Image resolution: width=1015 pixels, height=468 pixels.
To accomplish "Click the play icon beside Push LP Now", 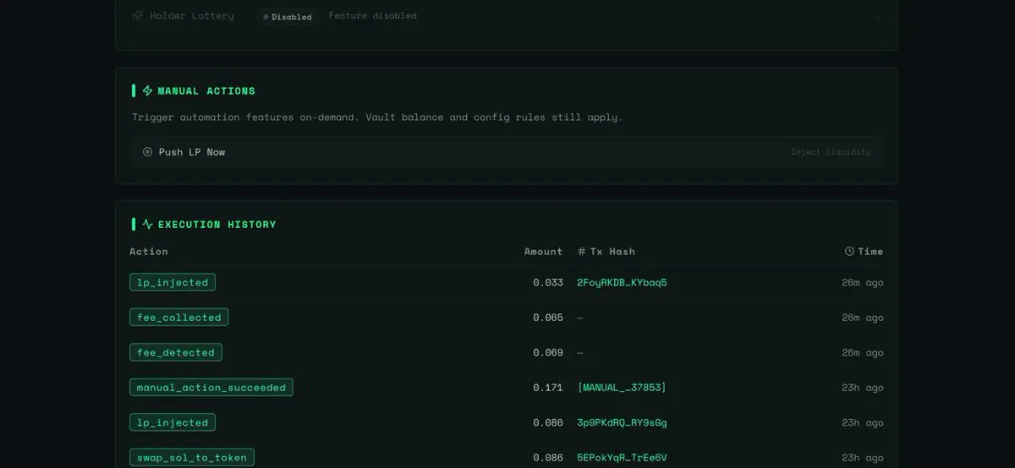I will coord(147,152).
